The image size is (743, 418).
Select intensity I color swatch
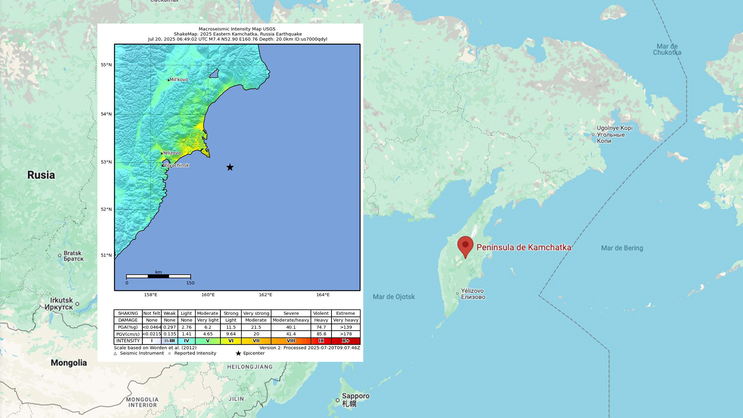(152, 341)
